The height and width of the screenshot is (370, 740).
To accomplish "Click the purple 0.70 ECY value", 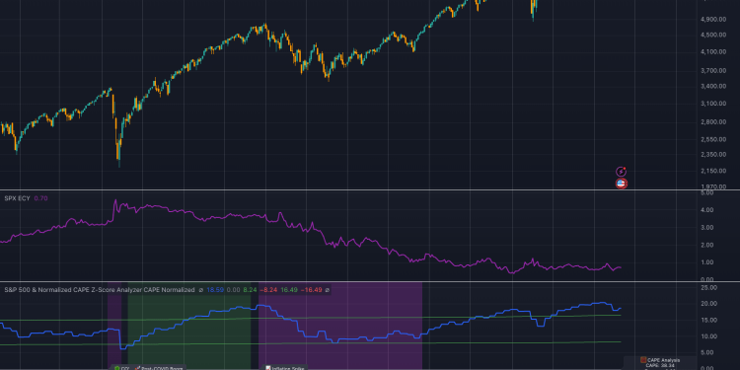I will point(41,198).
